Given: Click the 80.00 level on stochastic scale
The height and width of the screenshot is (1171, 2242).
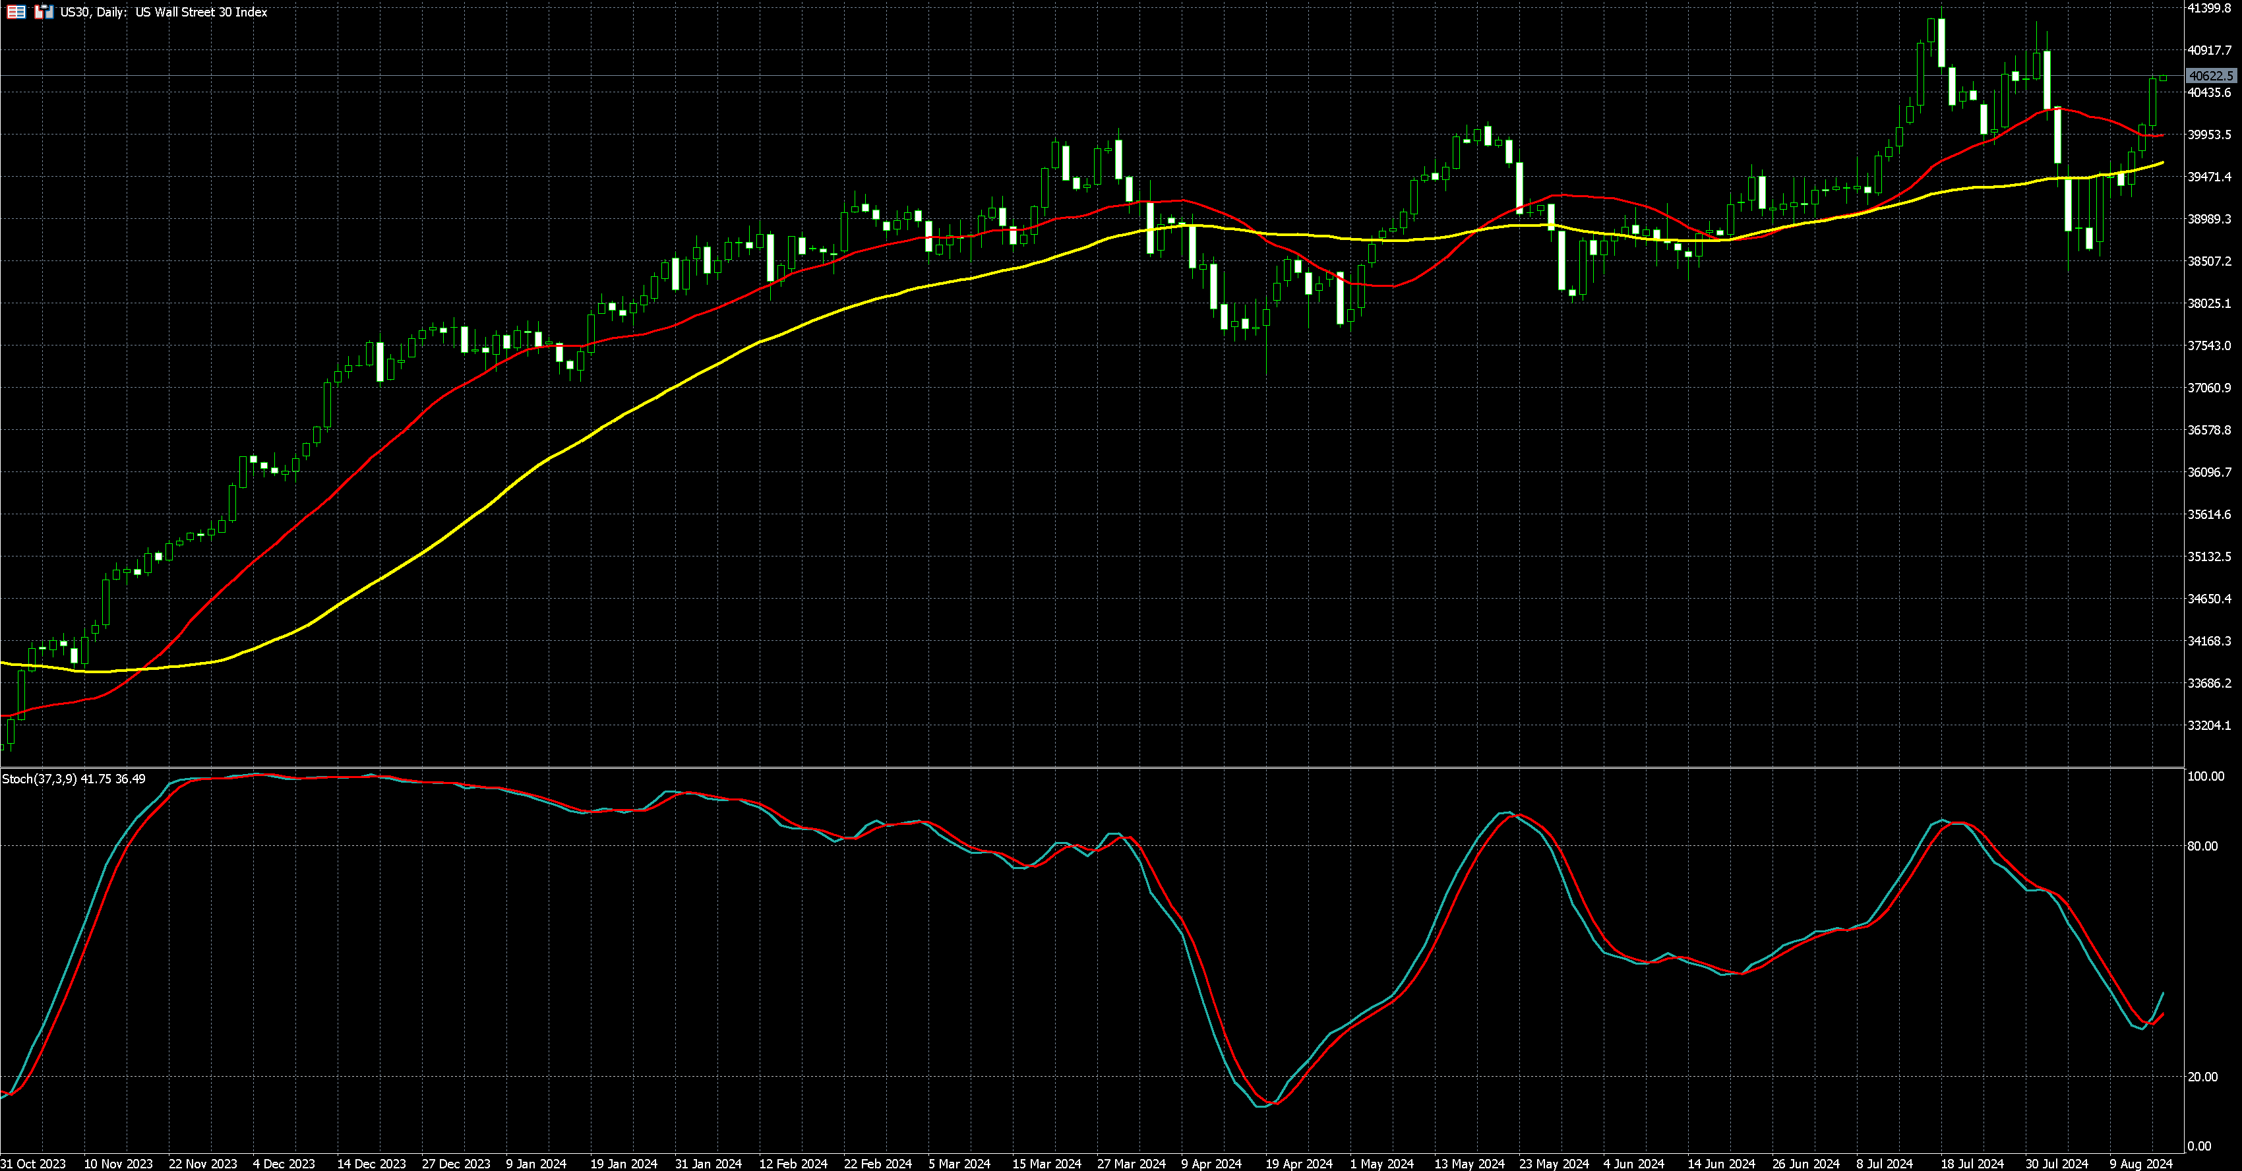Looking at the screenshot, I should coord(2202,846).
